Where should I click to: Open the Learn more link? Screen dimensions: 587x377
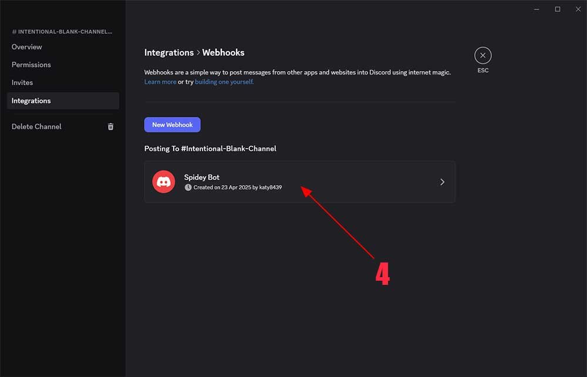160,82
